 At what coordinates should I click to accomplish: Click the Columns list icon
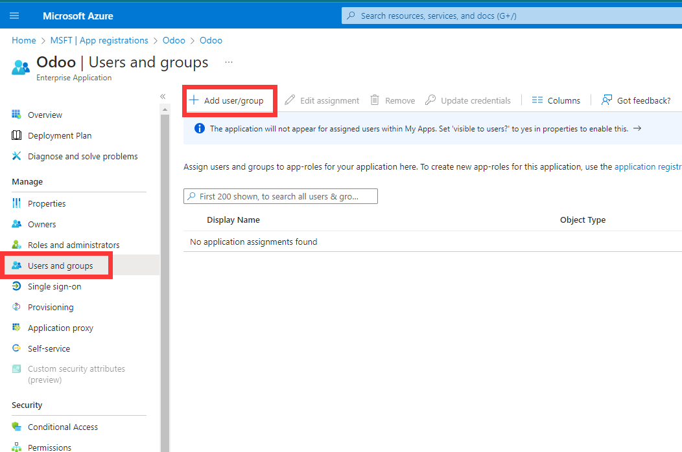(x=537, y=100)
